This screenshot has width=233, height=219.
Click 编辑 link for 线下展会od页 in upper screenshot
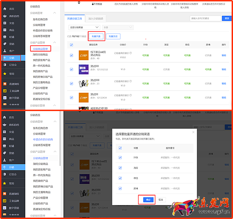click(x=224, y=55)
